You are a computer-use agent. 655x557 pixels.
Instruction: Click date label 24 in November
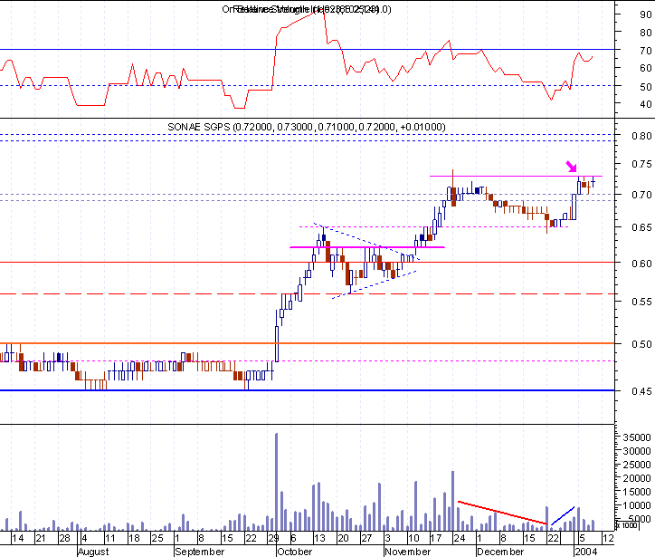[459, 538]
